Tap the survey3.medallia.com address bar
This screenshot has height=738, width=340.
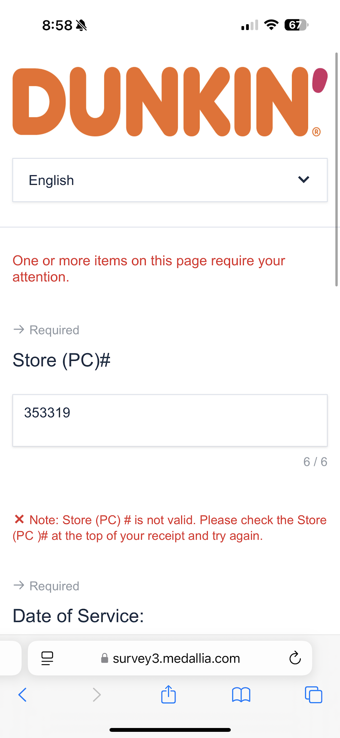coord(176,658)
